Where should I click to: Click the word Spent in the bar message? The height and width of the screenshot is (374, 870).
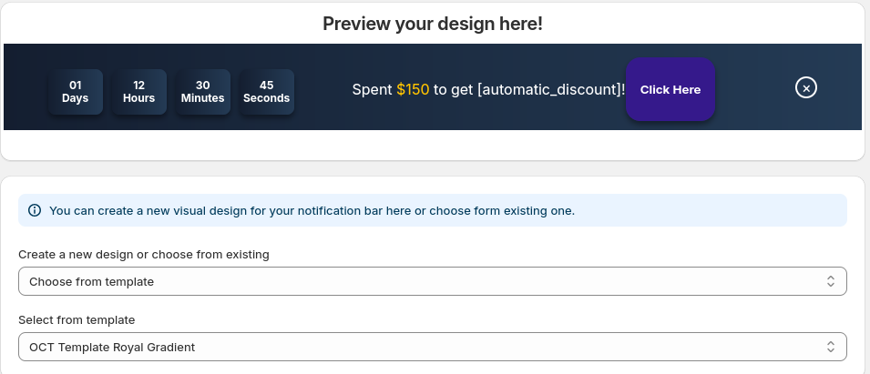pyautogui.click(x=373, y=90)
